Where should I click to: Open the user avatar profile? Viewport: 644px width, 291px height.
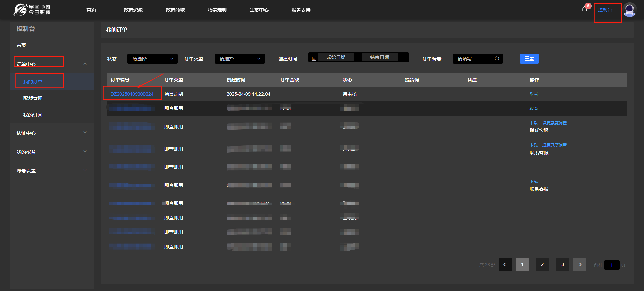(630, 10)
